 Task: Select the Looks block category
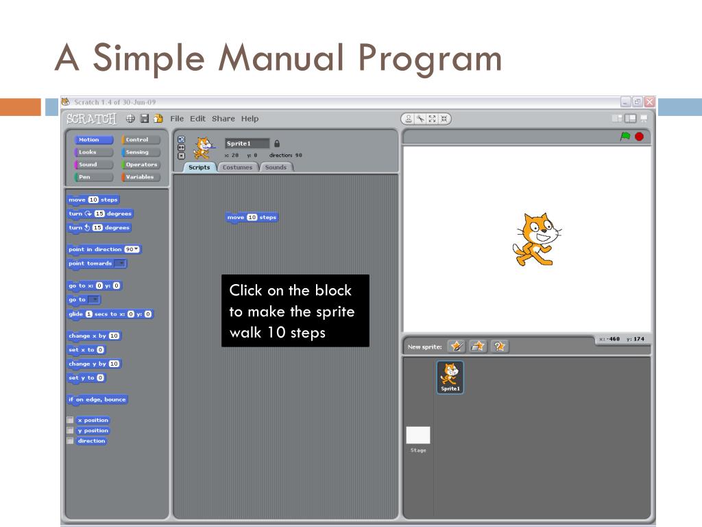[93, 152]
